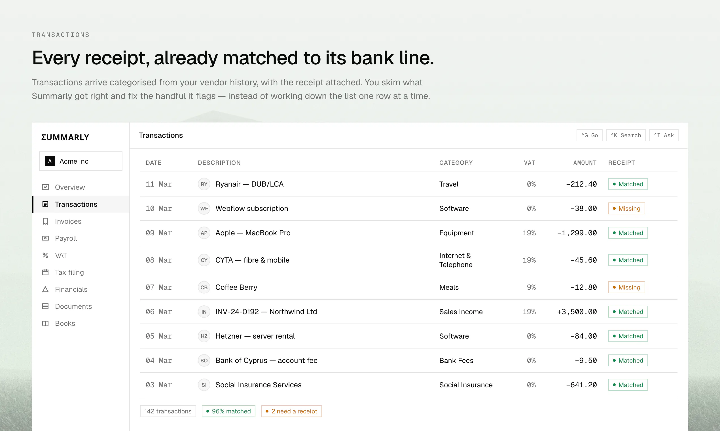The image size is (720, 431).
Task: Filter by 2 need a receipt chip
Action: pos(291,411)
